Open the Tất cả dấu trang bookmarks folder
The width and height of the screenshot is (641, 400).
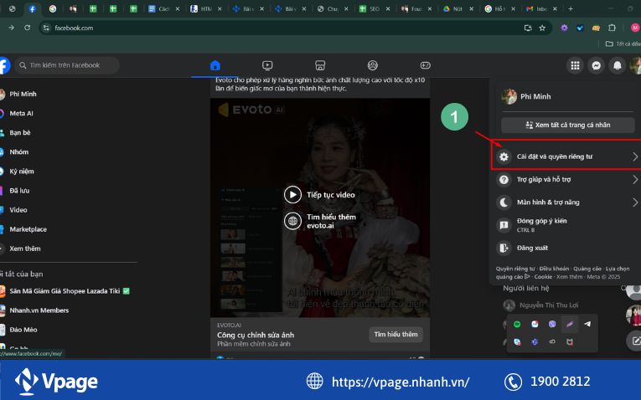(623, 44)
